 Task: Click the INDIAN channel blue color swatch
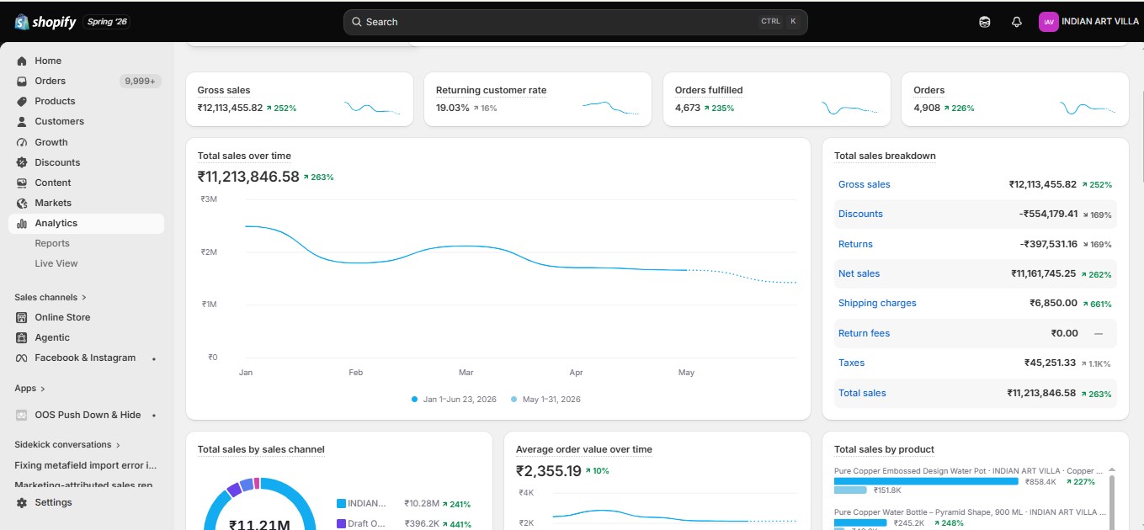click(341, 503)
